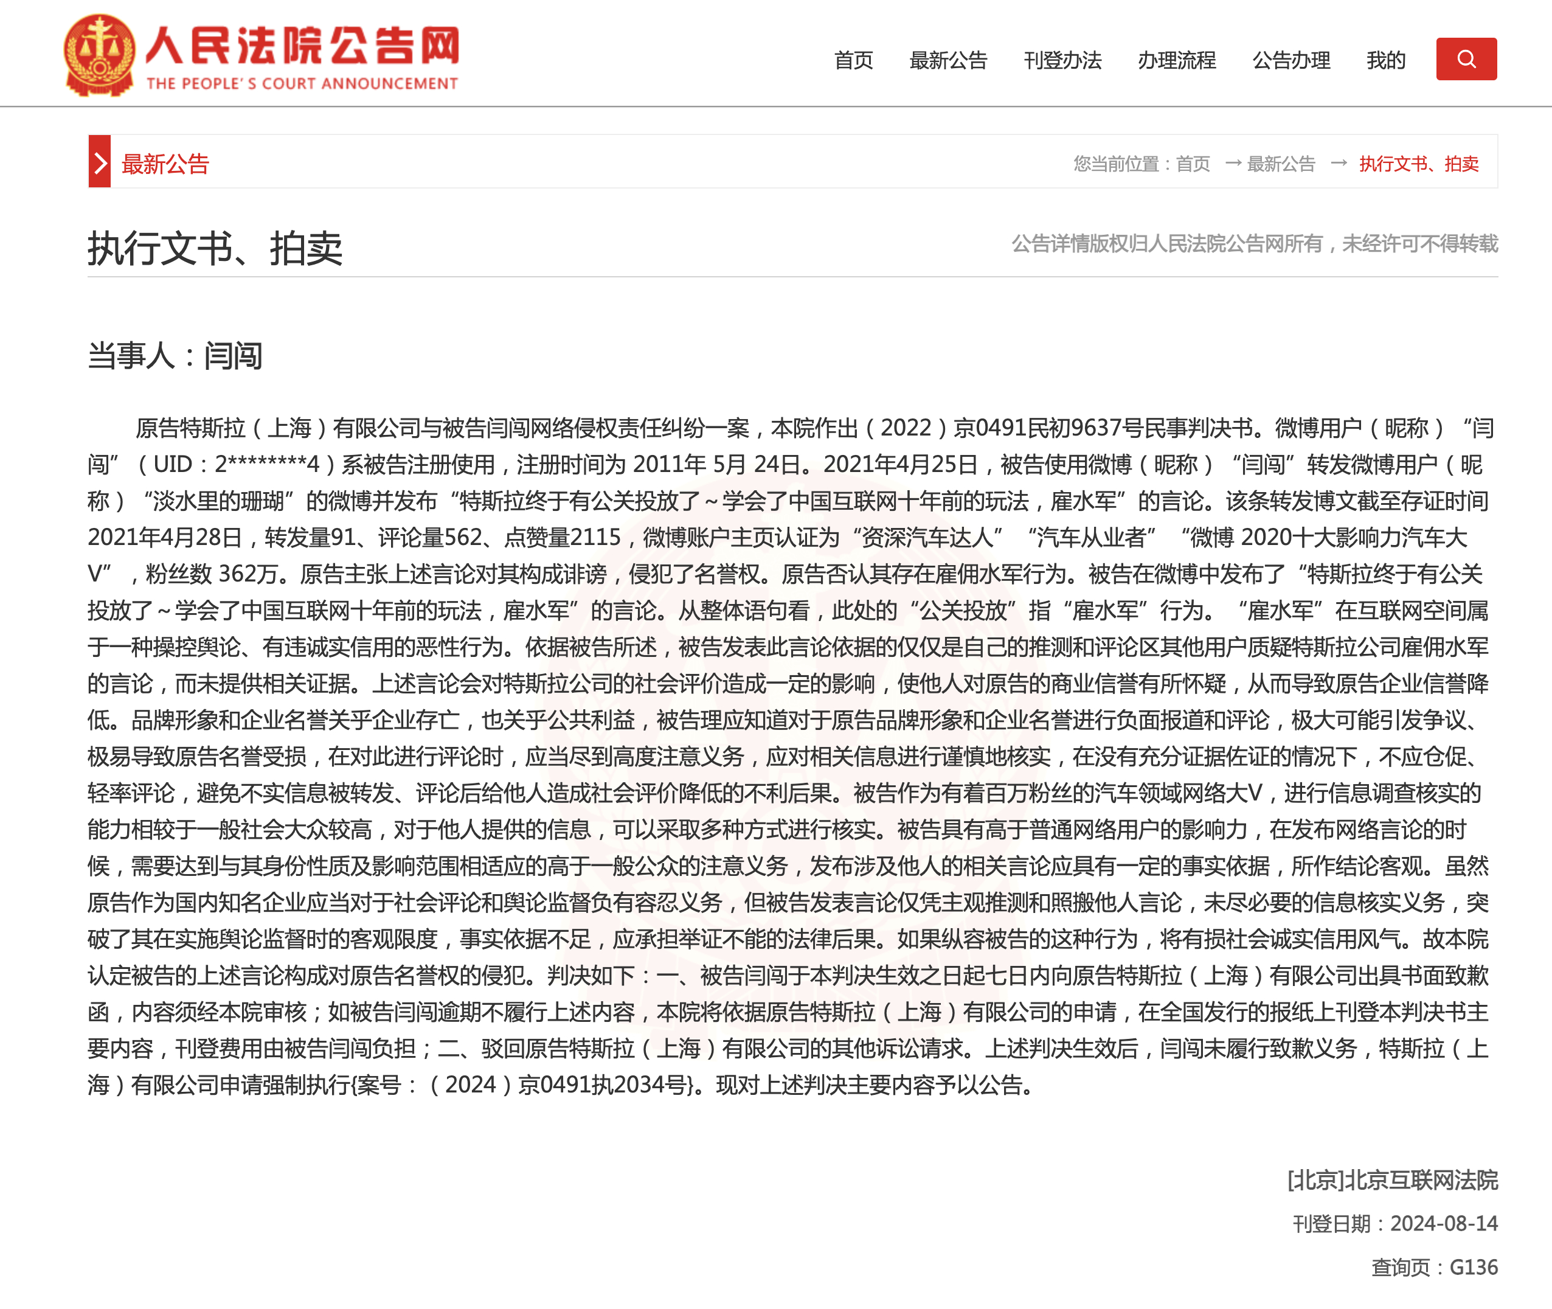Click the enforcement case number 京0491执2034号
The image size is (1552, 1309).
601,1085
